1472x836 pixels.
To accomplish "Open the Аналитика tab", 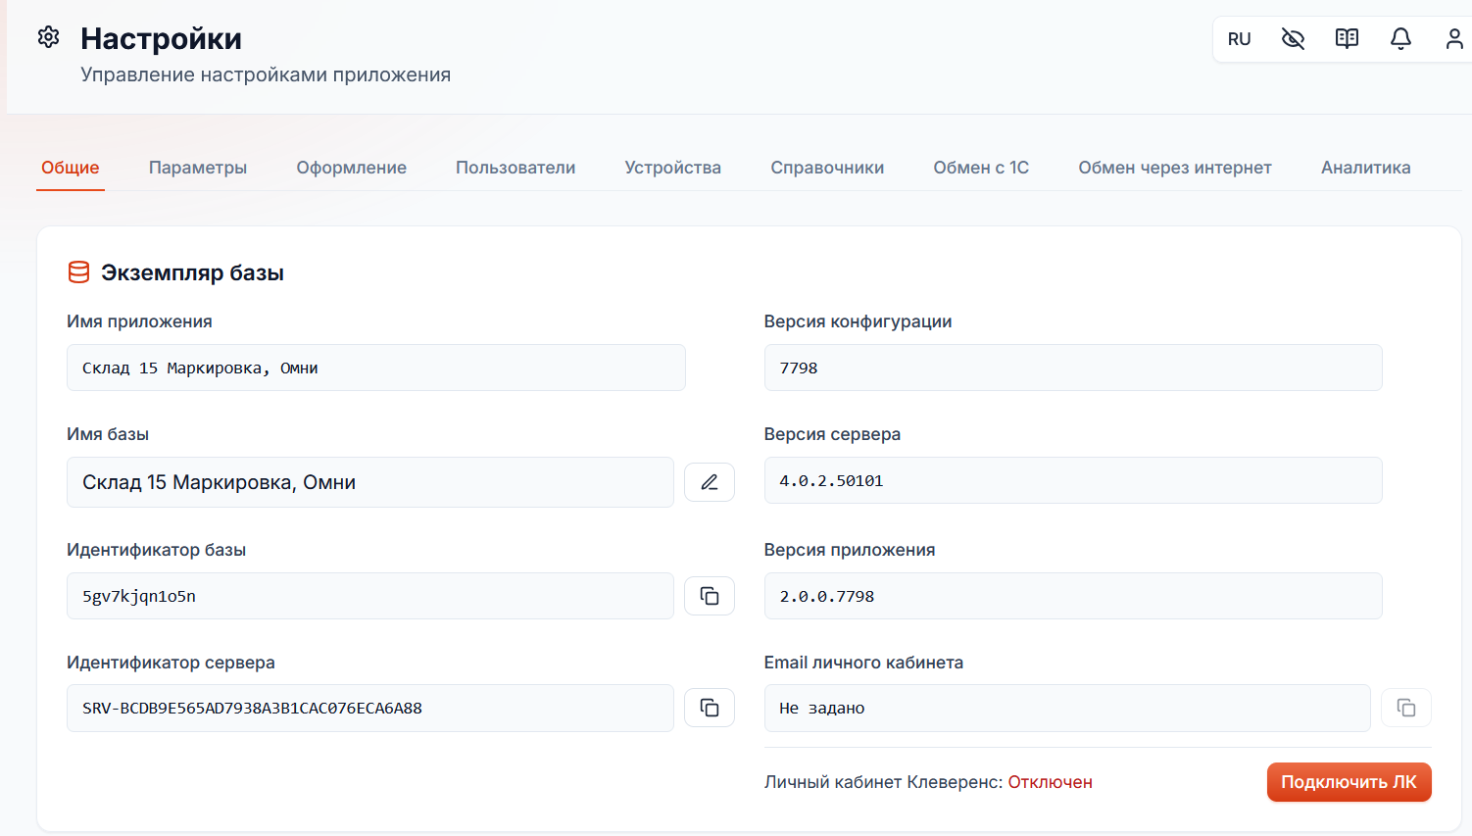I will pos(1366,168).
